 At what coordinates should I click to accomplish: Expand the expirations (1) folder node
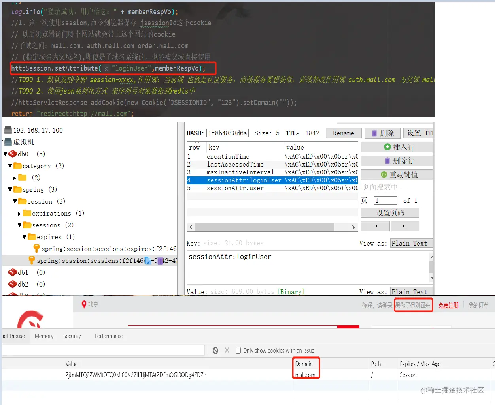[x=19, y=214]
